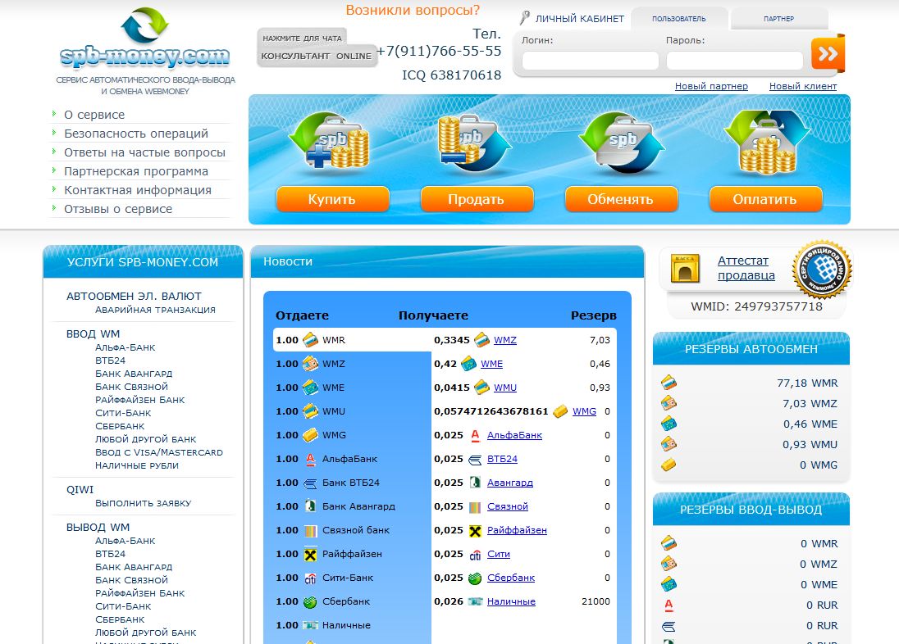Submit login with the orange arrow button
The image size is (899, 644).
tap(828, 54)
